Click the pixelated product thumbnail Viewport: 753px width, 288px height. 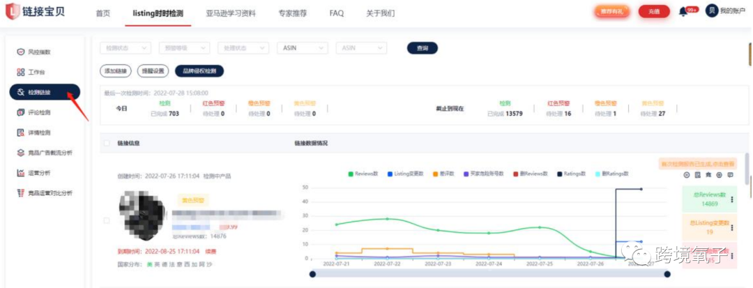click(142, 215)
